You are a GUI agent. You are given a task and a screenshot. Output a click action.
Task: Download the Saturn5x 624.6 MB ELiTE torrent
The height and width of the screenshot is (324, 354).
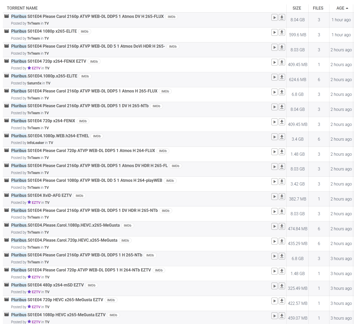click(282, 77)
